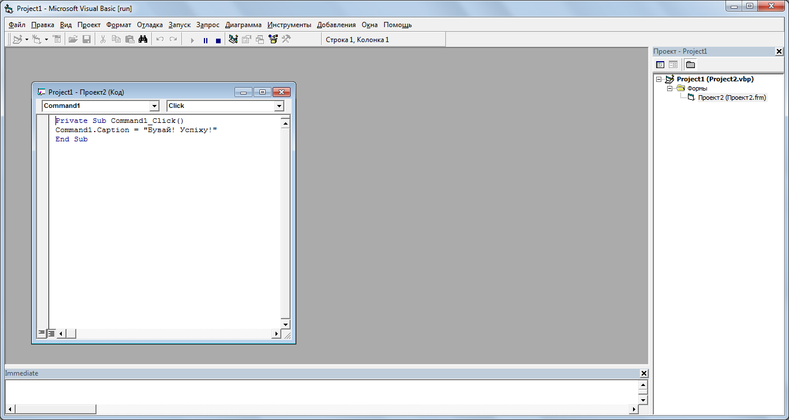Open the Диаграмма menu
The width and height of the screenshot is (789, 420).
point(243,25)
